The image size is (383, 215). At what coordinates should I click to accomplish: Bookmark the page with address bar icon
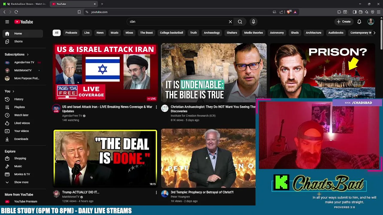(79, 12)
